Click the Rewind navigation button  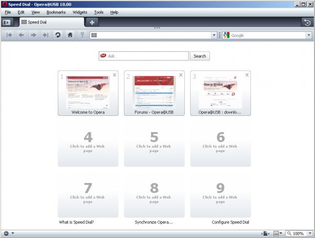coord(9,35)
